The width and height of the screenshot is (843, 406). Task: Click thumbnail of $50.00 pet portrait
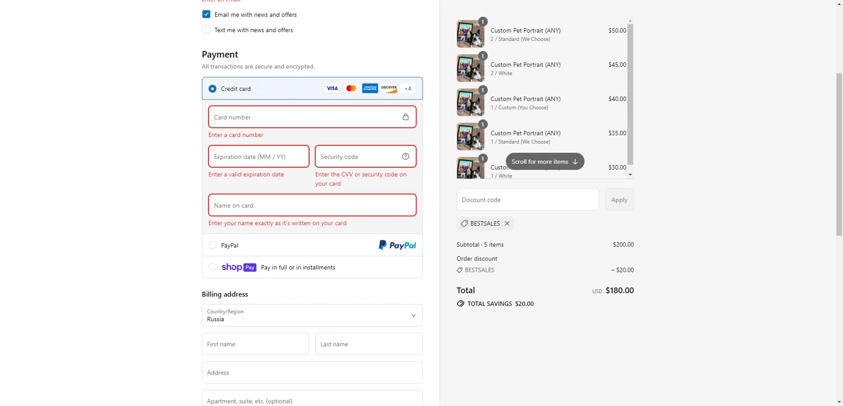coord(470,34)
